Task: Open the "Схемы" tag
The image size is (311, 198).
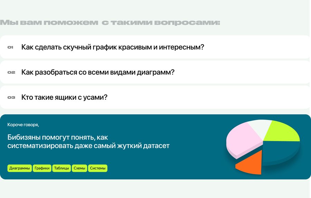Action: click(x=79, y=168)
